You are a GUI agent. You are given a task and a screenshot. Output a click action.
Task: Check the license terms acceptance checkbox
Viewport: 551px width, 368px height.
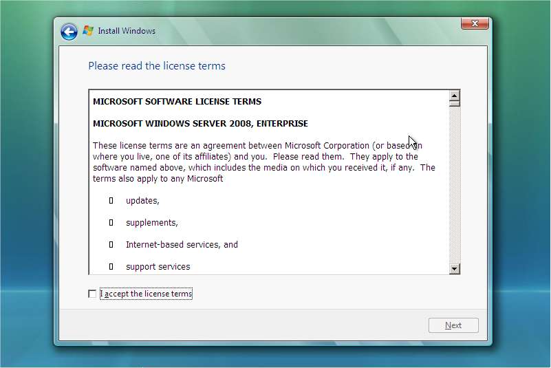click(92, 294)
